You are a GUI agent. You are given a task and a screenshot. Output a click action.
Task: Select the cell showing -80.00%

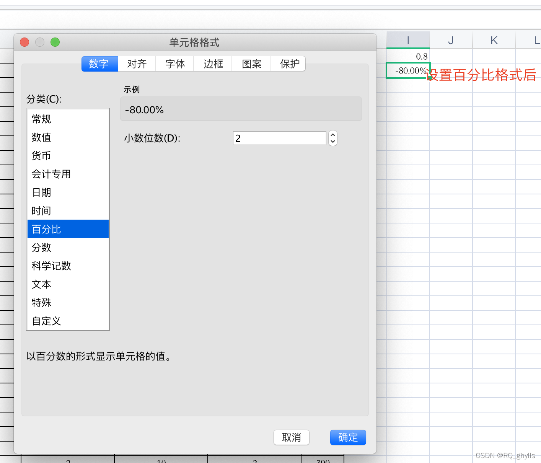coord(408,70)
